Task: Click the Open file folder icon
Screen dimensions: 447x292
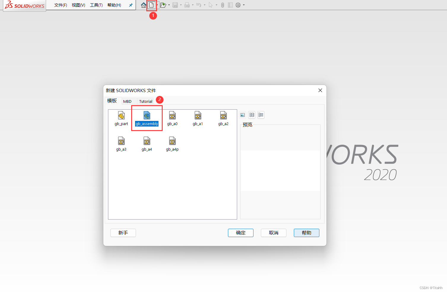Action: click(x=163, y=5)
